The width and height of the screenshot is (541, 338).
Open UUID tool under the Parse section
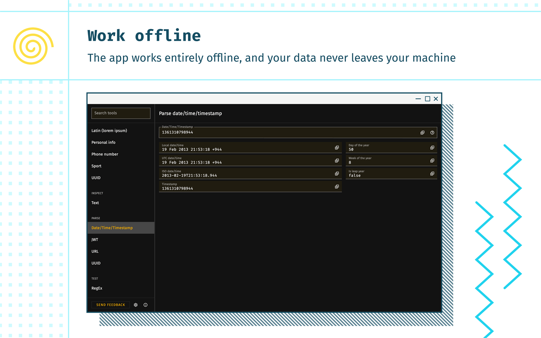pyautogui.click(x=96, y=263)
